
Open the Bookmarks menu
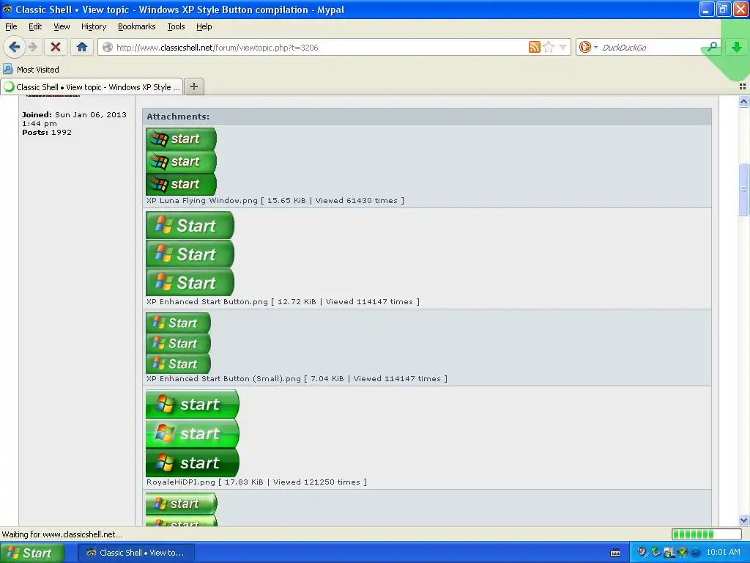point(137,26)
